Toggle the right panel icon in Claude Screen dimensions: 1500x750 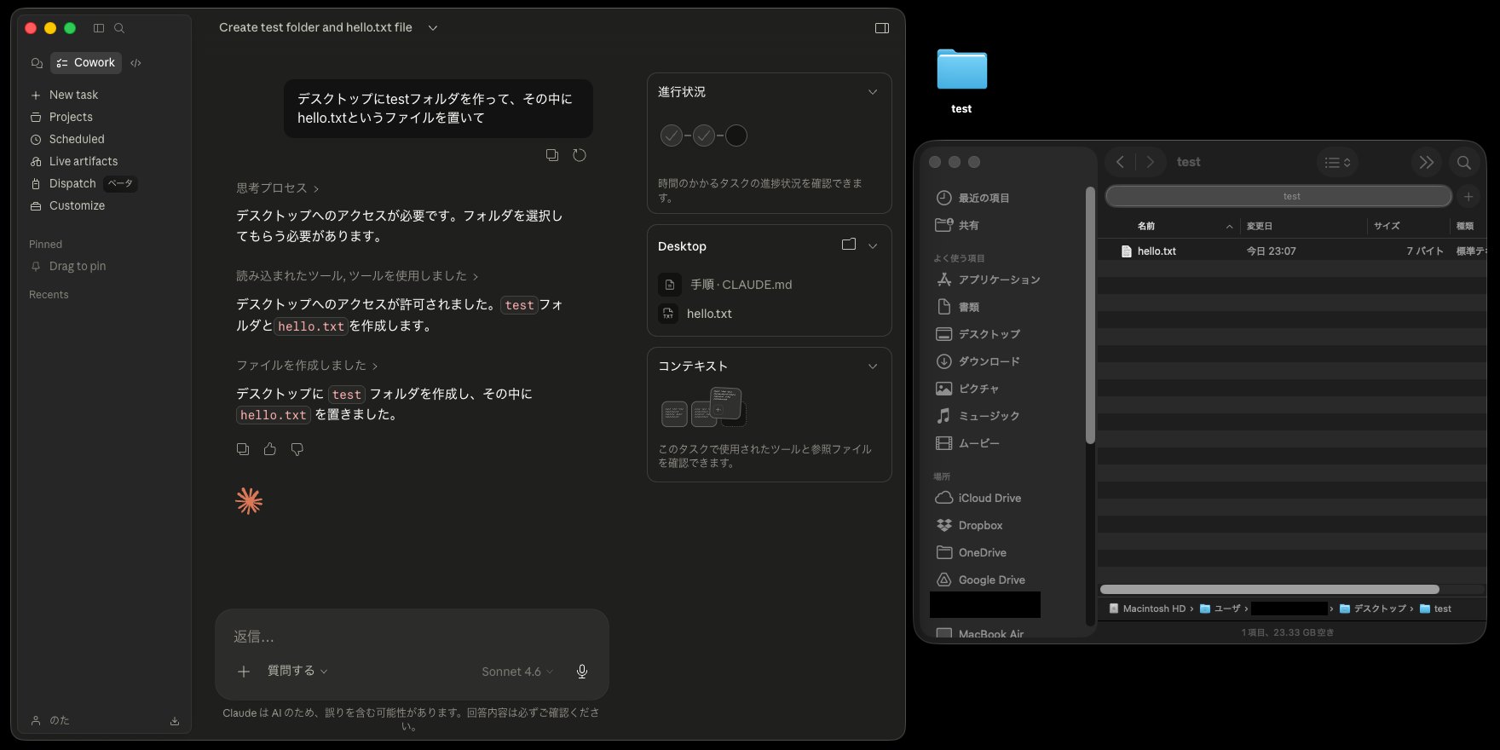(x=882, y=28)
